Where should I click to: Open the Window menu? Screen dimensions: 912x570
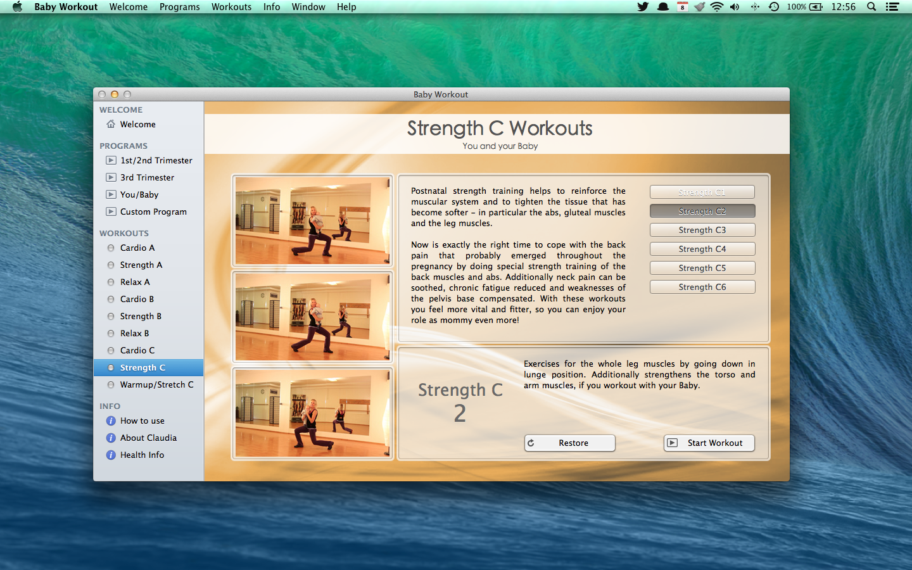pyautogui.click(x=308, y=7)
